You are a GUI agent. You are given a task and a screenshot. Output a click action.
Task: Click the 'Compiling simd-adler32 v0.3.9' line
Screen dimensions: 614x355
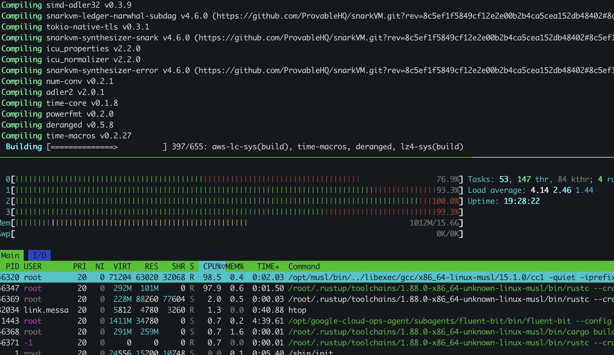coord(65,5)
